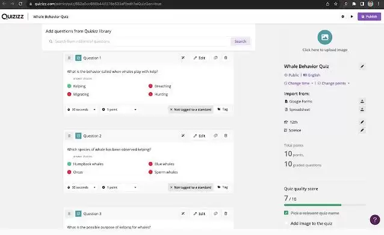
Task: Open browser extensions puzzle icon
Action: (354, 4)
